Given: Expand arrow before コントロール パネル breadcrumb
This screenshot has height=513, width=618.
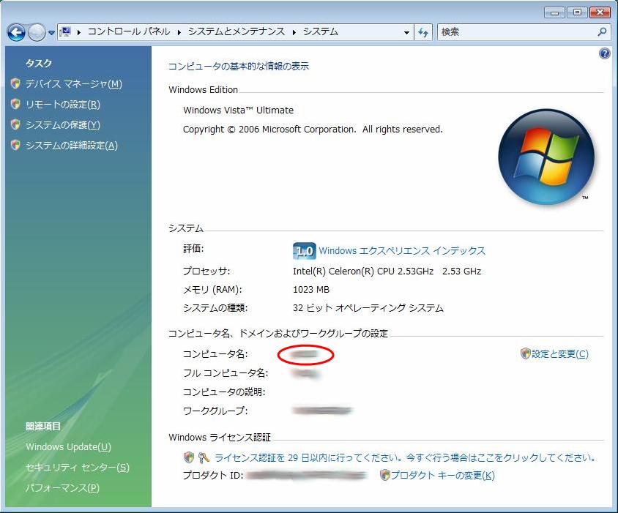Looking at the screenshot, I should 79,32.
